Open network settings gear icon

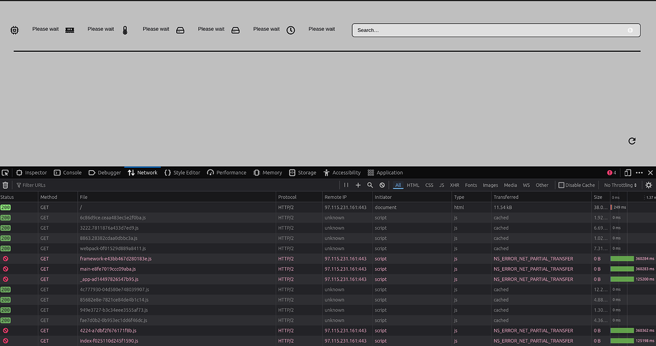pos(649,185)
